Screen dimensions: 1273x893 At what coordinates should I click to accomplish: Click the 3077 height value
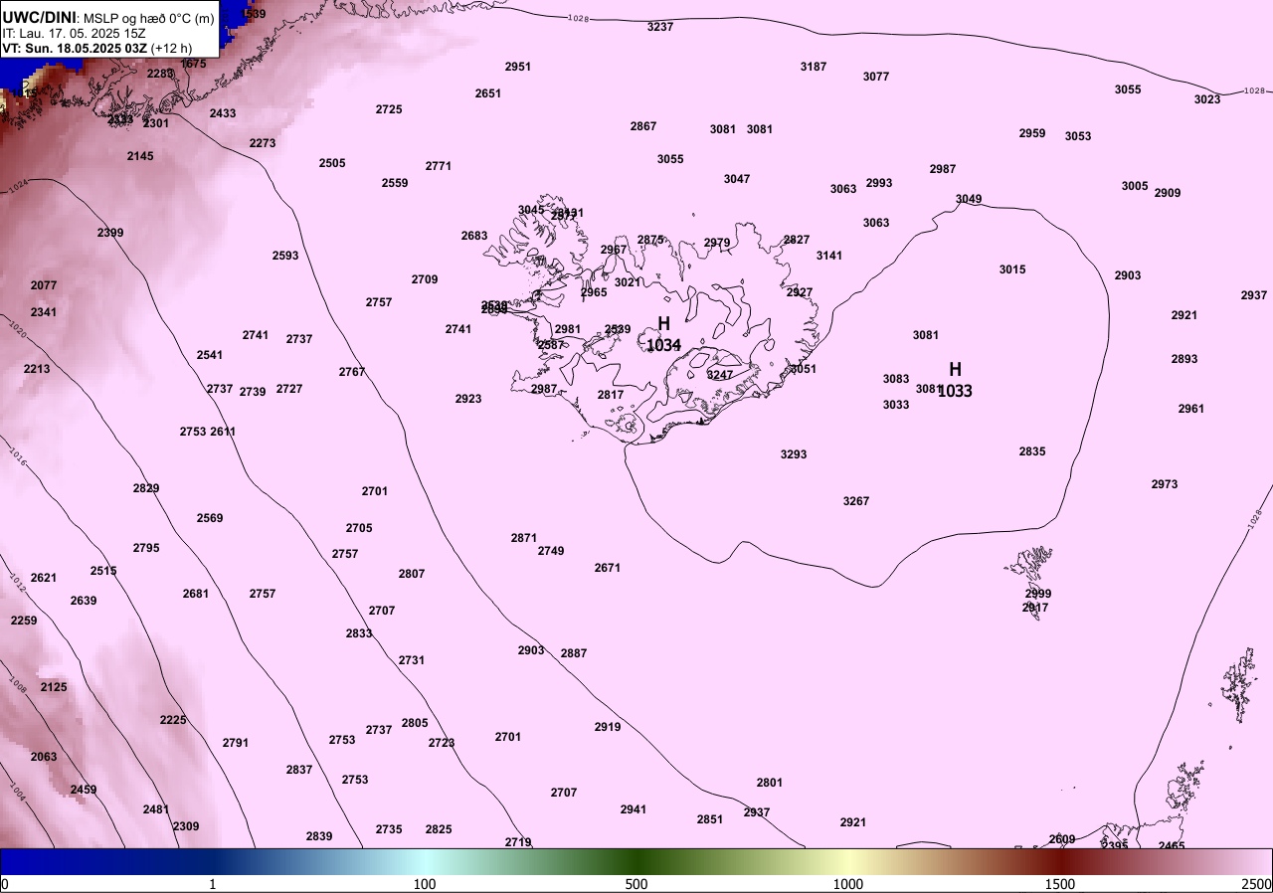876,77
